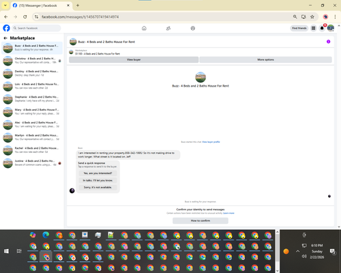Open the third top navigation icon
341x273 pixels.
(193, 28)
